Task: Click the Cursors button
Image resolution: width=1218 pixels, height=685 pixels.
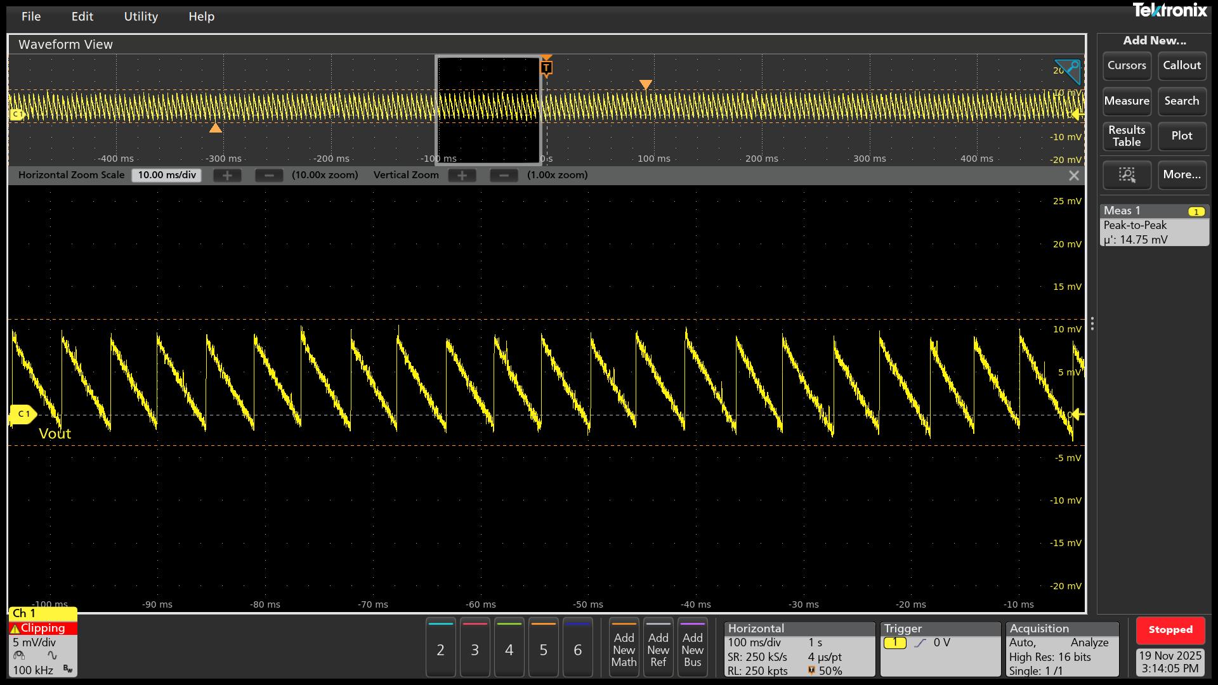Action: click(x=1127, y=66)
